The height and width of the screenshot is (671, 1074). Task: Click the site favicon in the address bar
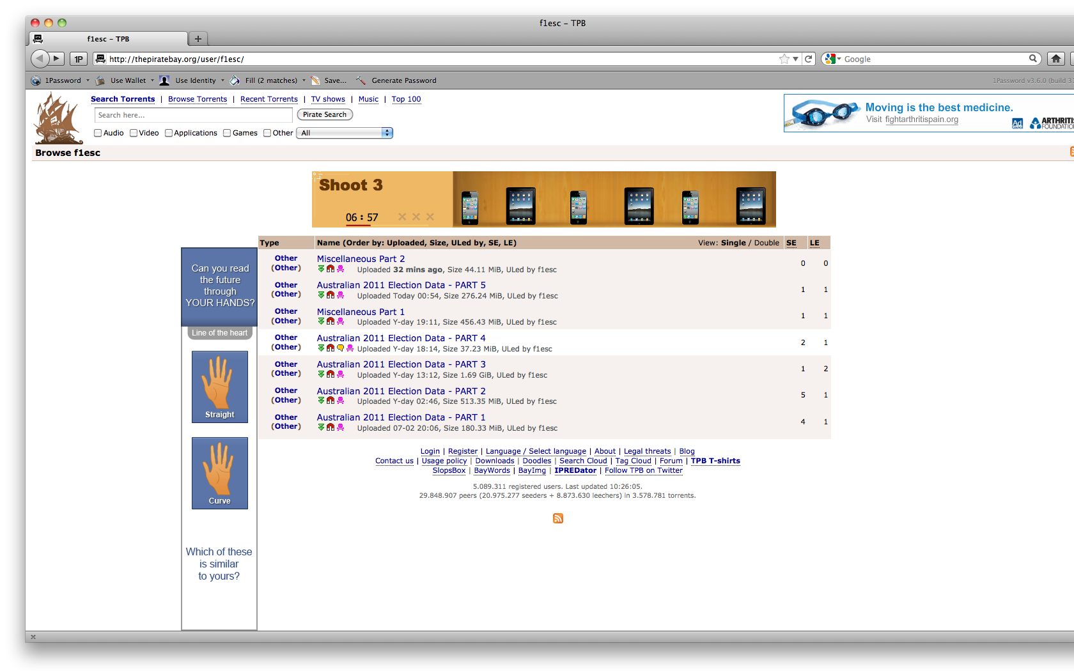point(100,59)
